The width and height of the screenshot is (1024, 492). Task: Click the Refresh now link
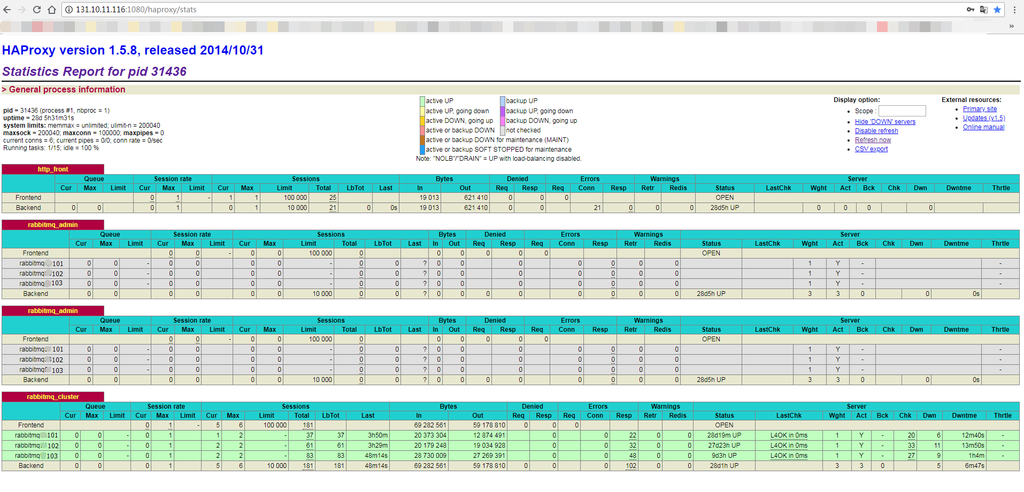point(873,140)
